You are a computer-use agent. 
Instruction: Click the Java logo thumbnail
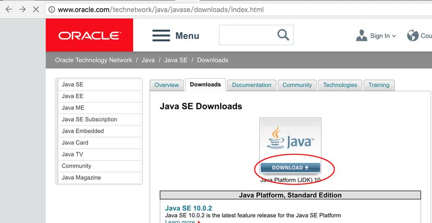(290, 138)
